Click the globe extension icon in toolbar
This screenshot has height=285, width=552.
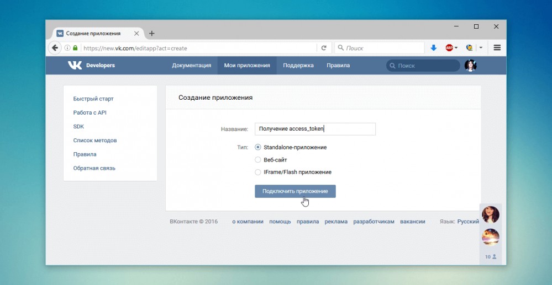click(x=469, y=48)
